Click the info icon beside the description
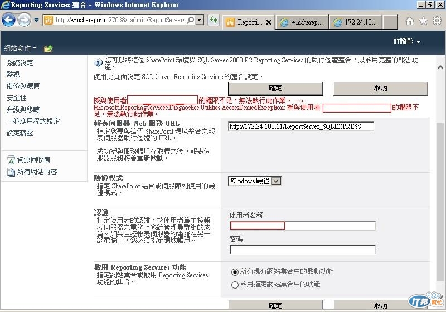 98,62
